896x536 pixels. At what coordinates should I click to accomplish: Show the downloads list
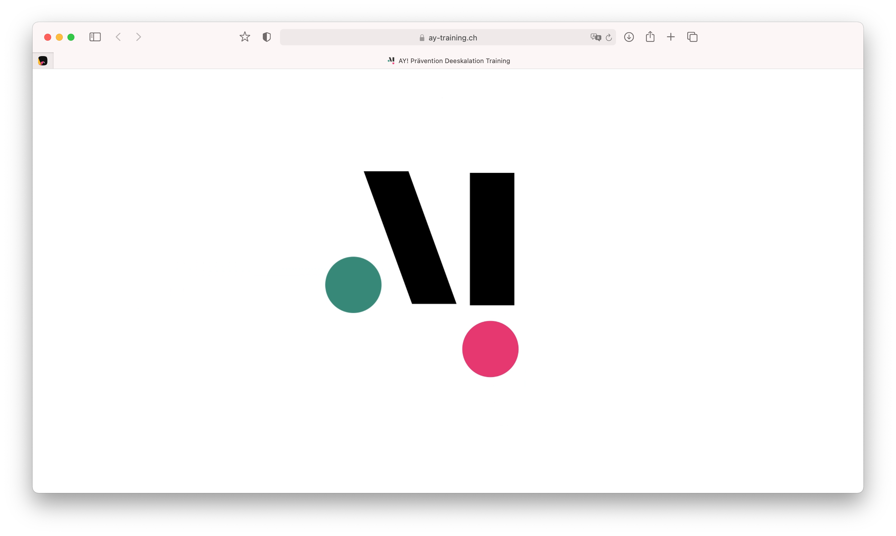click(629, 37)
